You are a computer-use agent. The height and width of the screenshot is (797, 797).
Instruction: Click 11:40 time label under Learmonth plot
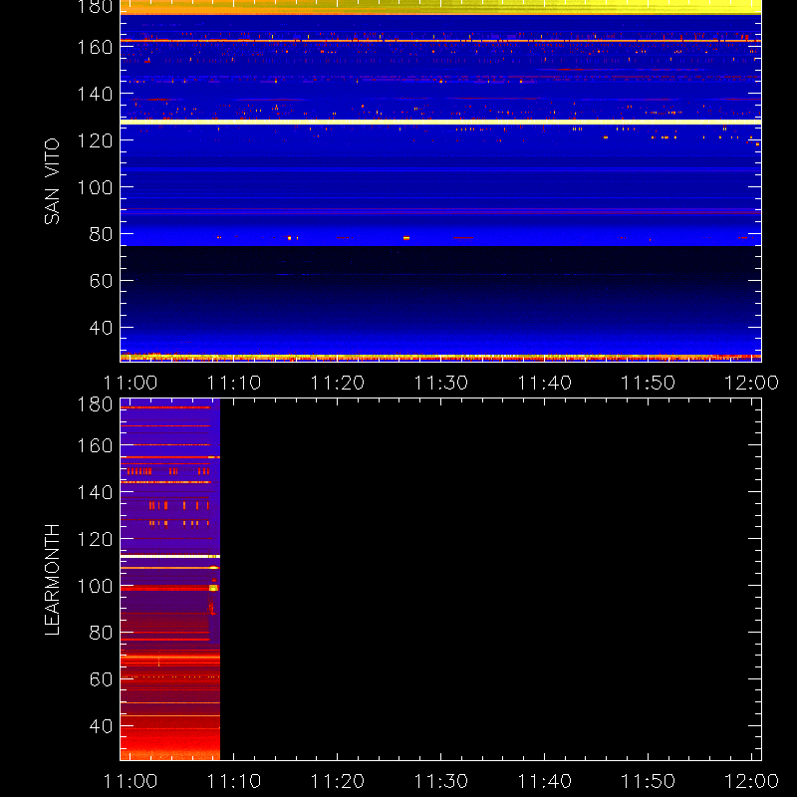[544, 781]
